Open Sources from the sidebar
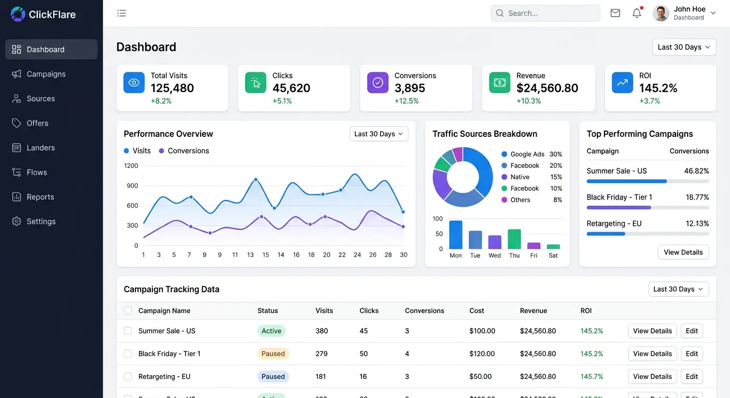Image resolution: width=730 pixels, height=398 pixels. click(51, 98)
